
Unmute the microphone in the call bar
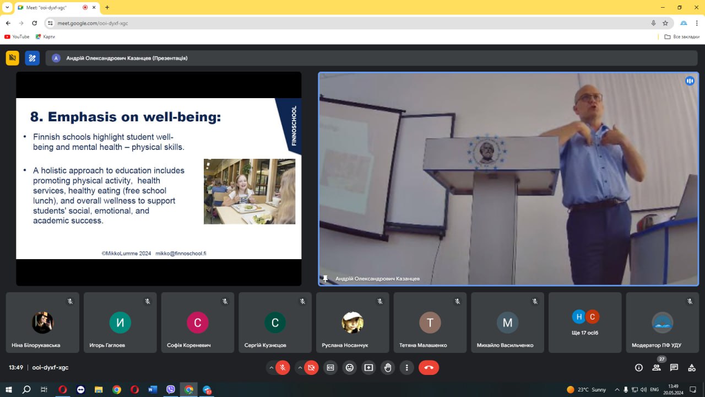click(283, 367)
